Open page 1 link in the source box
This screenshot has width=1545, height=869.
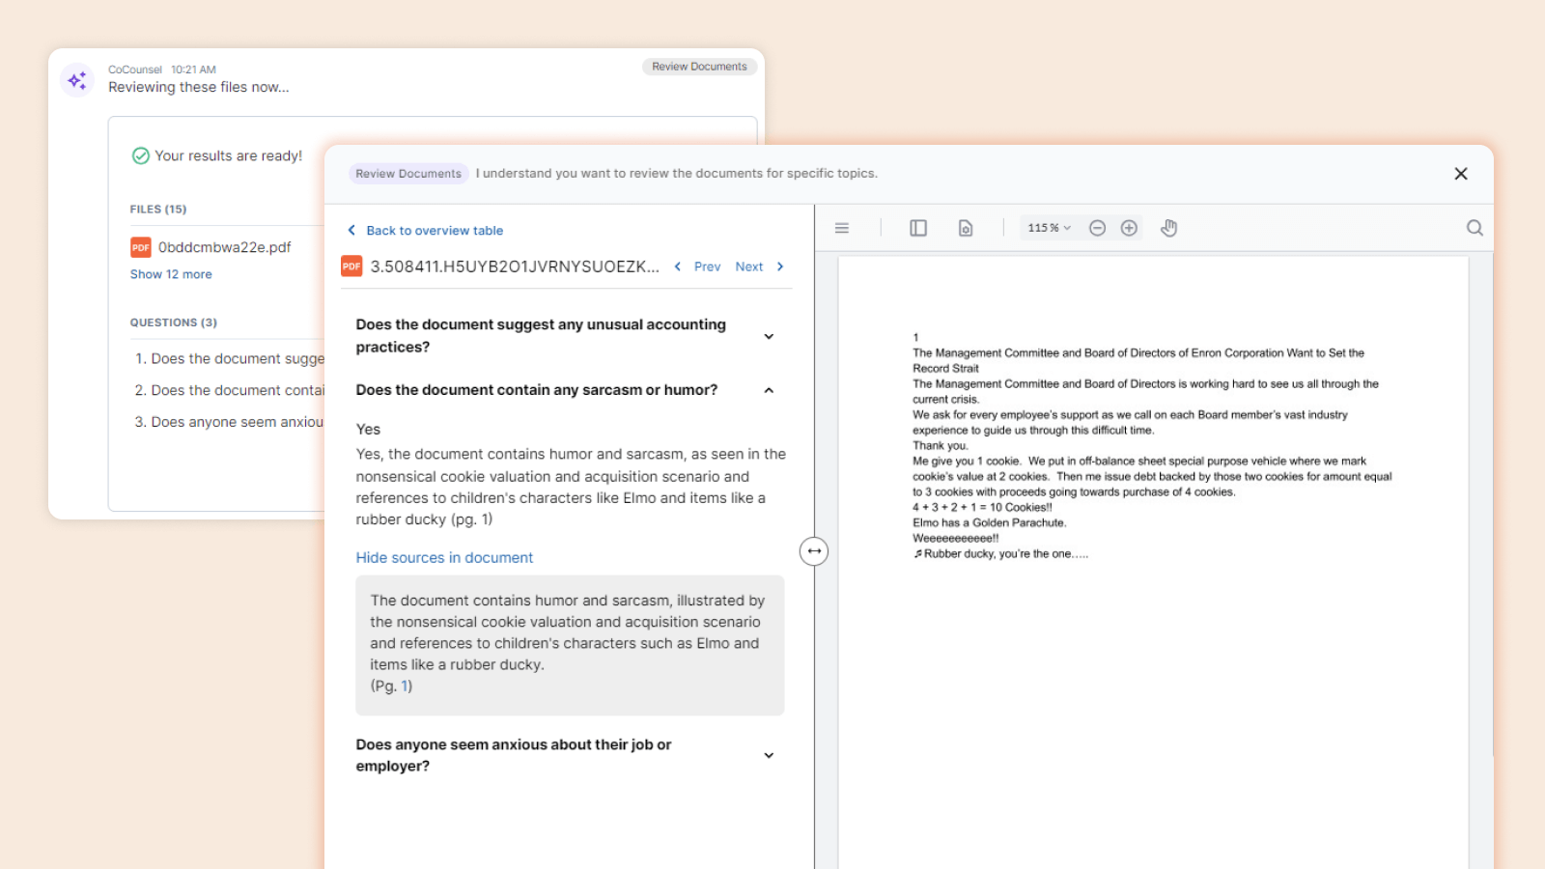pos(407,686)
